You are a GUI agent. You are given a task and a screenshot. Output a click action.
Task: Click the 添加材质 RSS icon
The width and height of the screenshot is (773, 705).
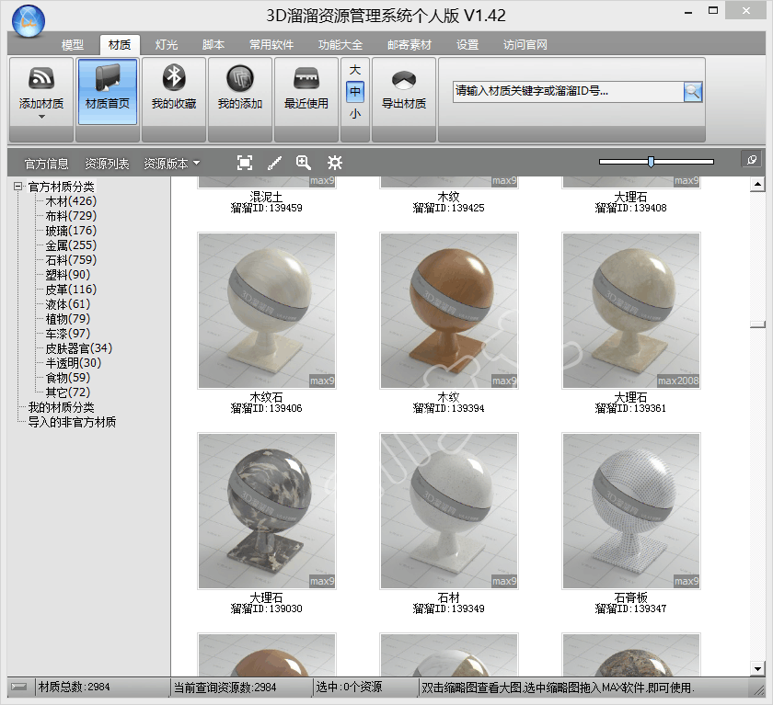coord(41,78)
